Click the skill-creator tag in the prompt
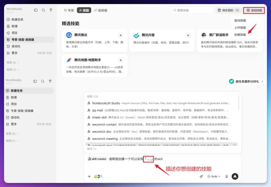The height and width of the screenshot is (187, 271). click(97, 159)
